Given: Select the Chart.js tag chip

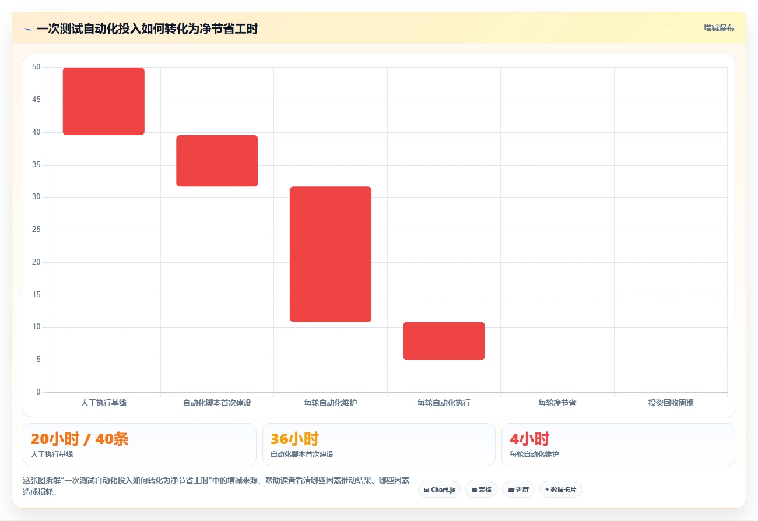Looking at the screenshot, I should pyautogui.click(x=439, y=490).
